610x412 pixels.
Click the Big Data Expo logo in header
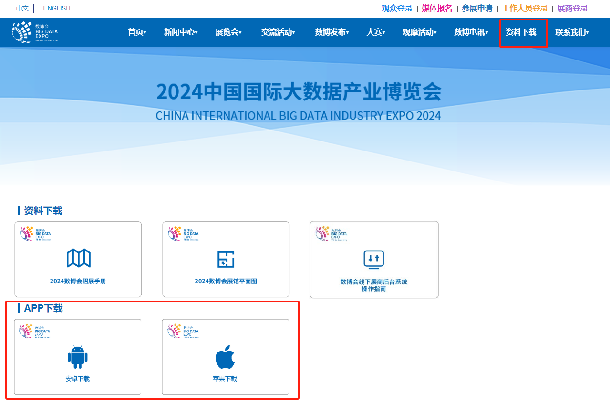click(x=35, y=32)
